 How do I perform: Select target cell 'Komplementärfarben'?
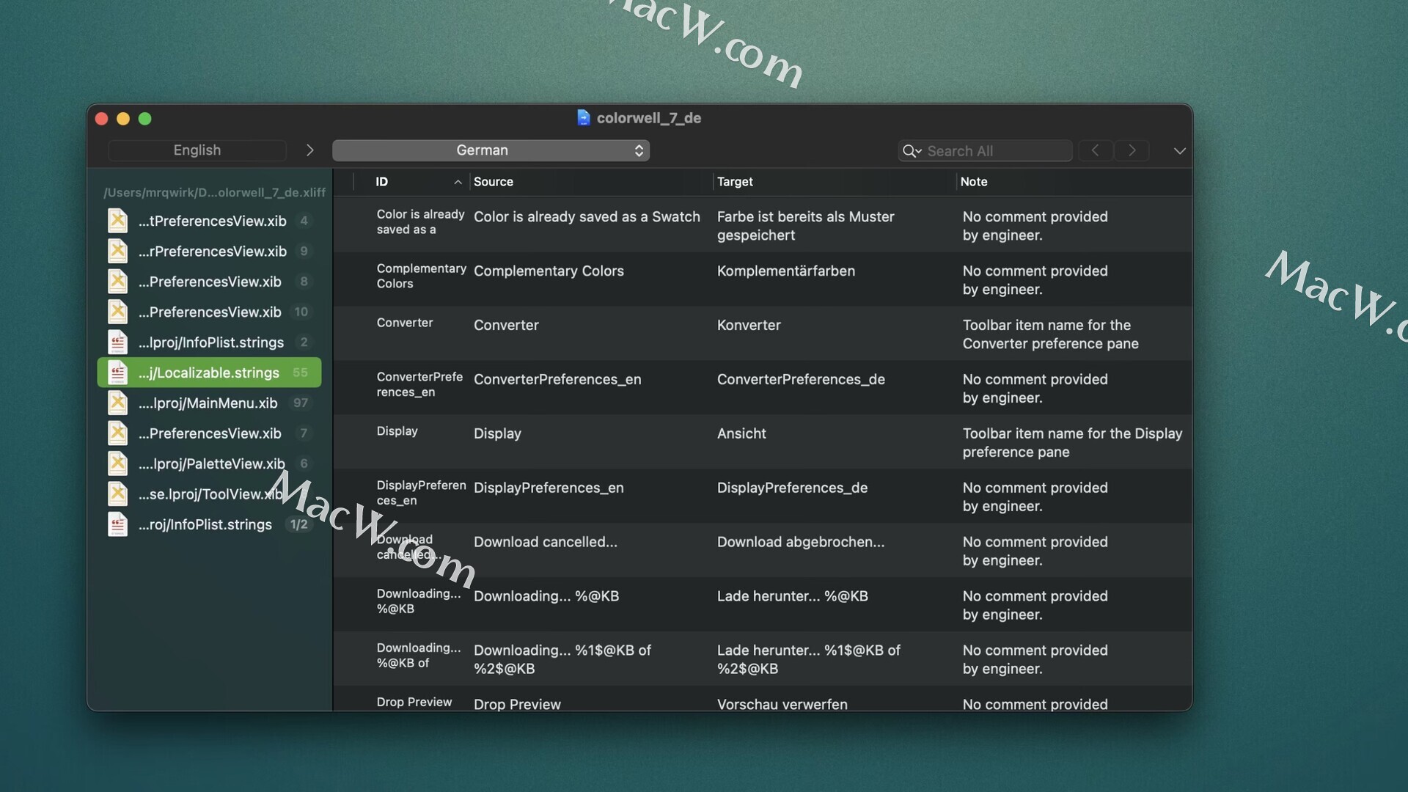tap(785, 271)
